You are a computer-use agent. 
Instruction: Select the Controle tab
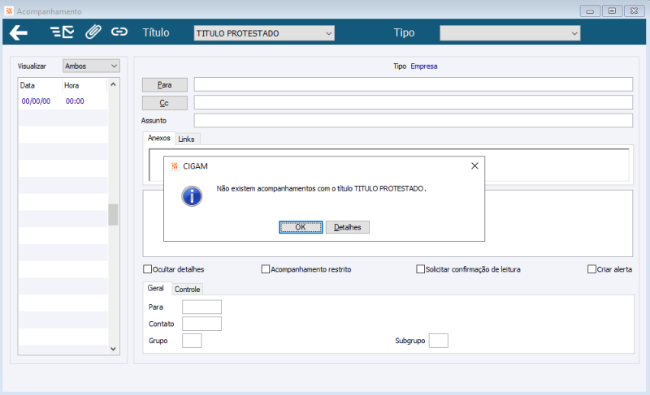[188, 290]
